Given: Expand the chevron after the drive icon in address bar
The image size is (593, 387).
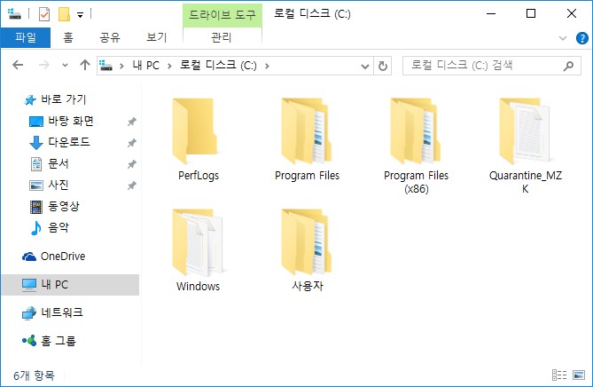Looking at the screenshot, I should point(121,67).
